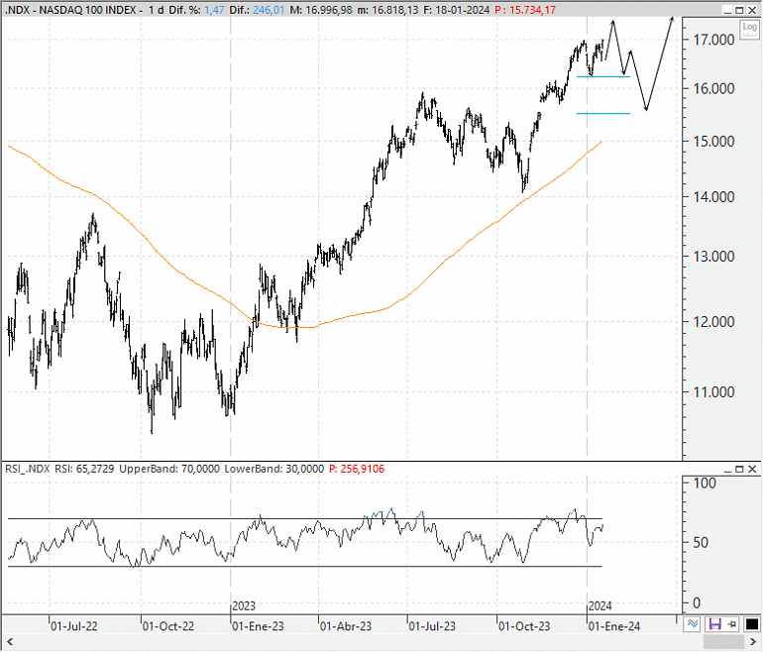Click the 17.000 price axis label
The width and height of the screenshot is (763, 652).
coord(713,40)
